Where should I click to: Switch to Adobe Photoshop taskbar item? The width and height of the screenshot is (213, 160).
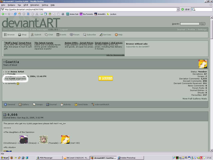tap(130, 158)
